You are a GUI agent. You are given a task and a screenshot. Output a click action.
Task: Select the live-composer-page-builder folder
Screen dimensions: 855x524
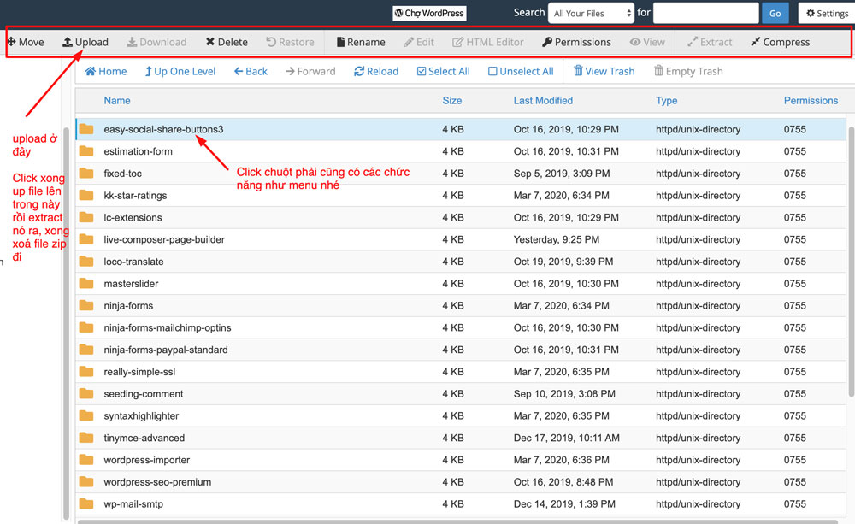tap(164, 239)
